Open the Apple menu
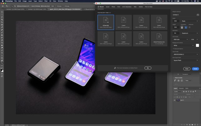Viewport: 201px width, 126px height. (3, 1)
